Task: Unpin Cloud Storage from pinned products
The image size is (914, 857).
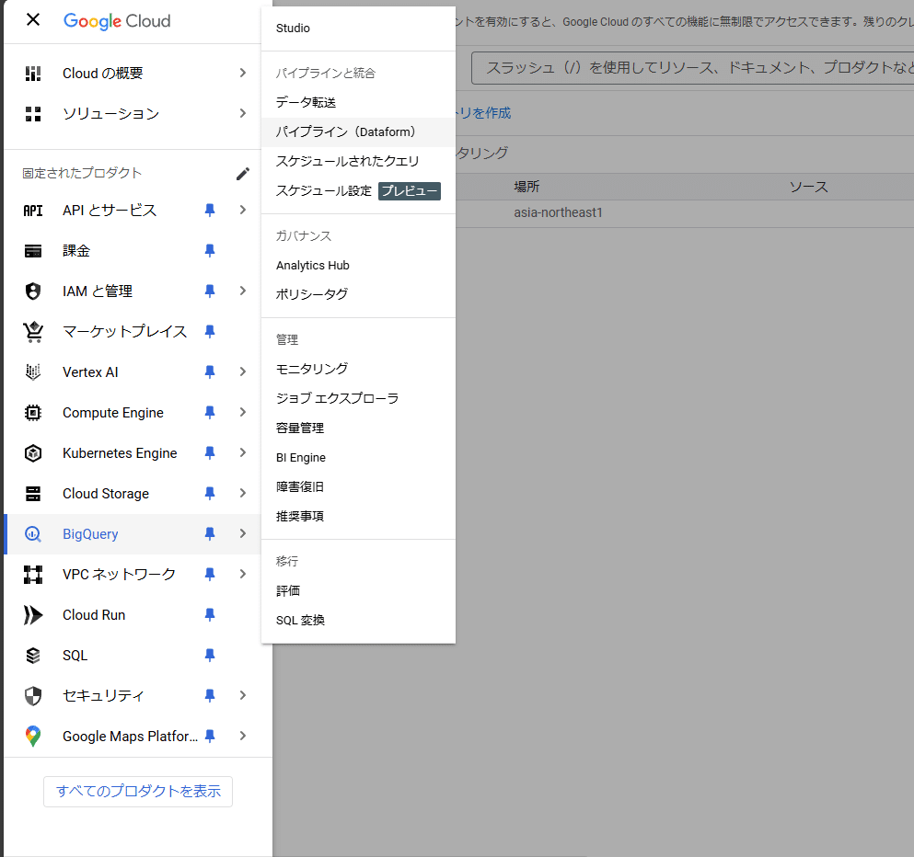Action: pyautogui.click(x=210, y=494)
